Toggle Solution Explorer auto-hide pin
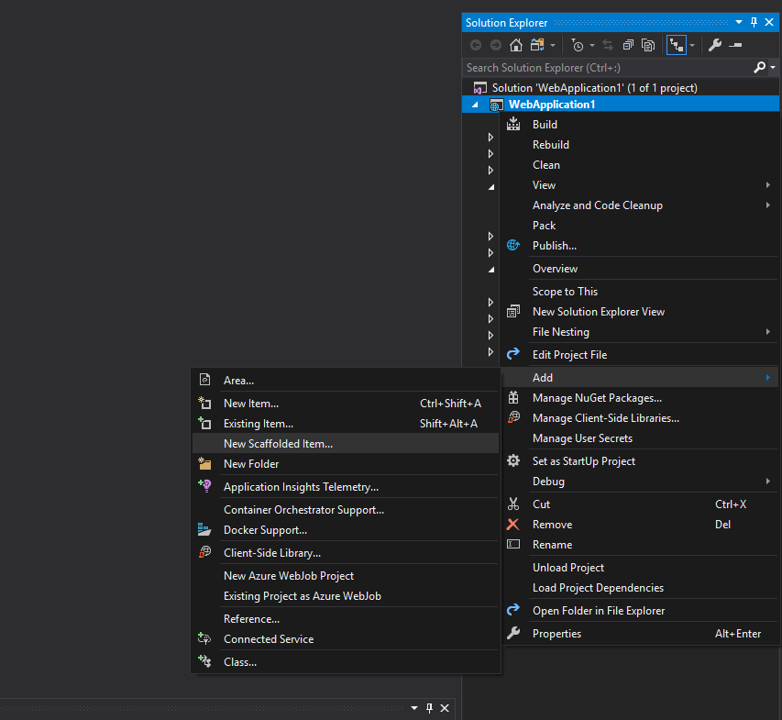Screen dimensions: 782x720 coord(754,22)
